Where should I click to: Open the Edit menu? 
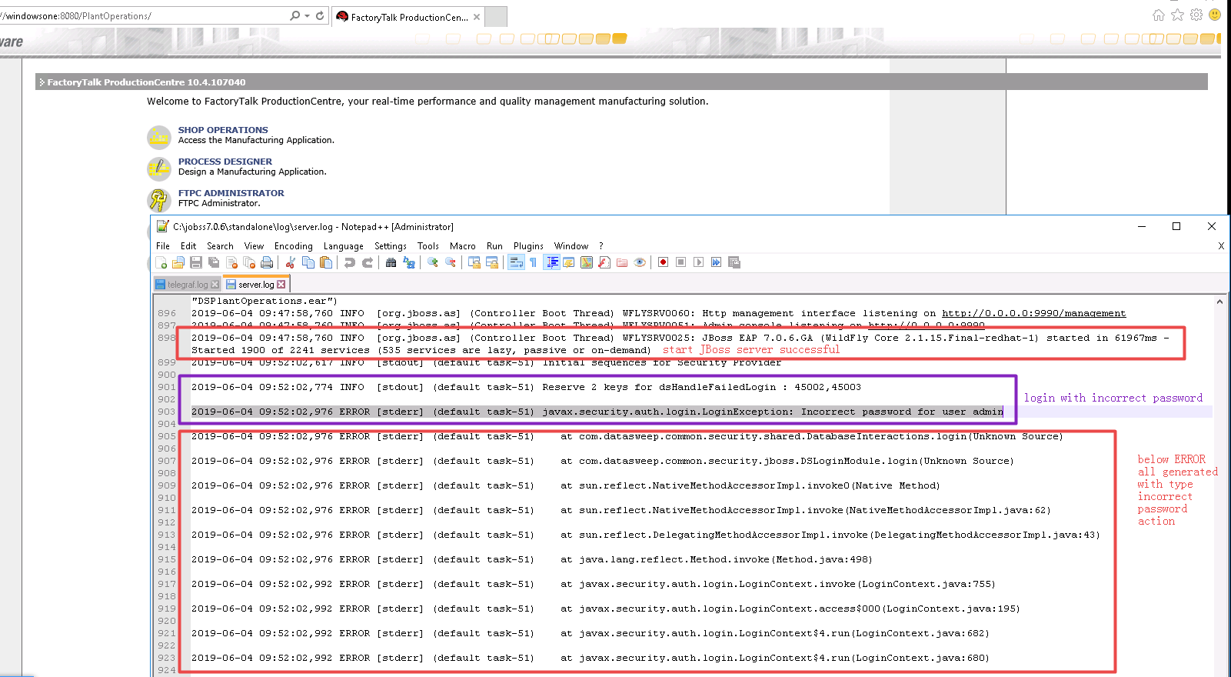point(188,246)
